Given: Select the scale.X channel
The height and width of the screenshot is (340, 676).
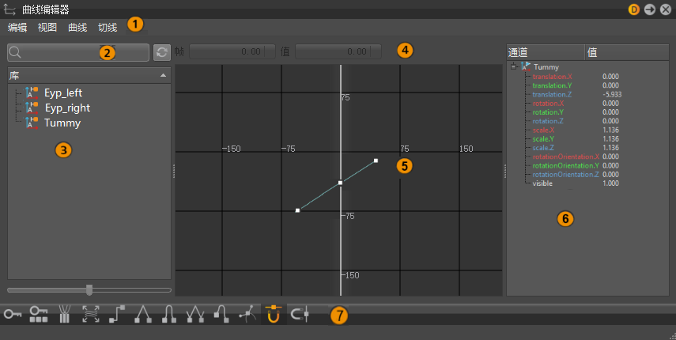Looking at the screenshot, I should 543,130.
